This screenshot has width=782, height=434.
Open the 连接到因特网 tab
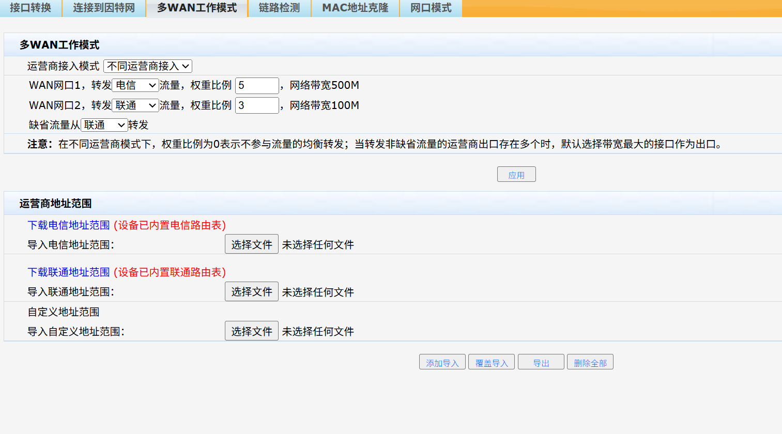click(104, 8)
